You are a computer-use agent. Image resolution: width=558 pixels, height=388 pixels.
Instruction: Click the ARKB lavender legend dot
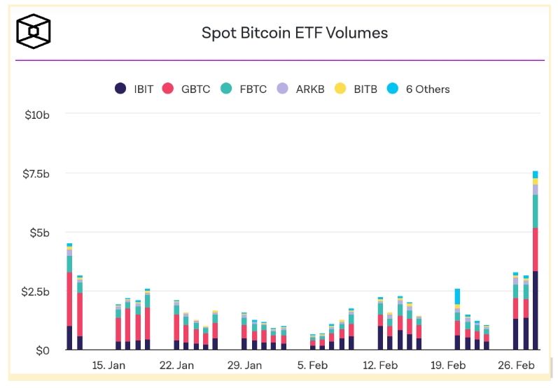[283, 89]
